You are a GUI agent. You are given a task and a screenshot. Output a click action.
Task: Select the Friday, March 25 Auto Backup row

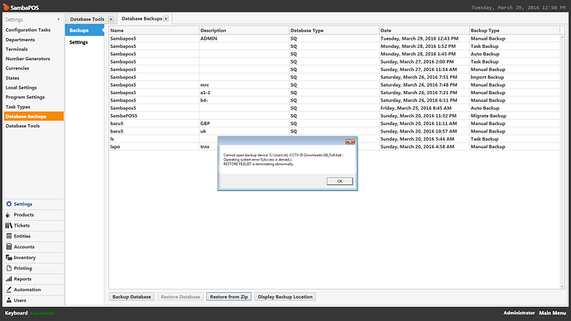click(334, 108)
